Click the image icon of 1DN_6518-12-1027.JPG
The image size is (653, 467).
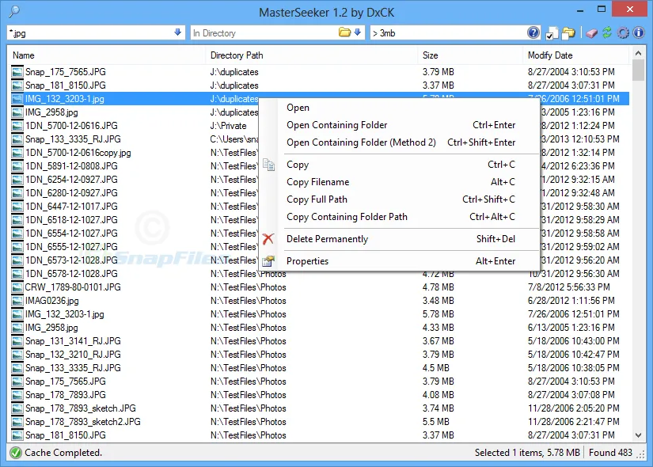(17, 220)
